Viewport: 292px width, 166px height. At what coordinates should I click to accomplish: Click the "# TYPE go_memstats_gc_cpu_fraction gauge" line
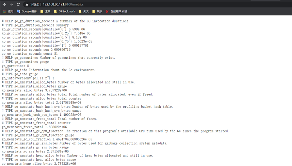38,135
